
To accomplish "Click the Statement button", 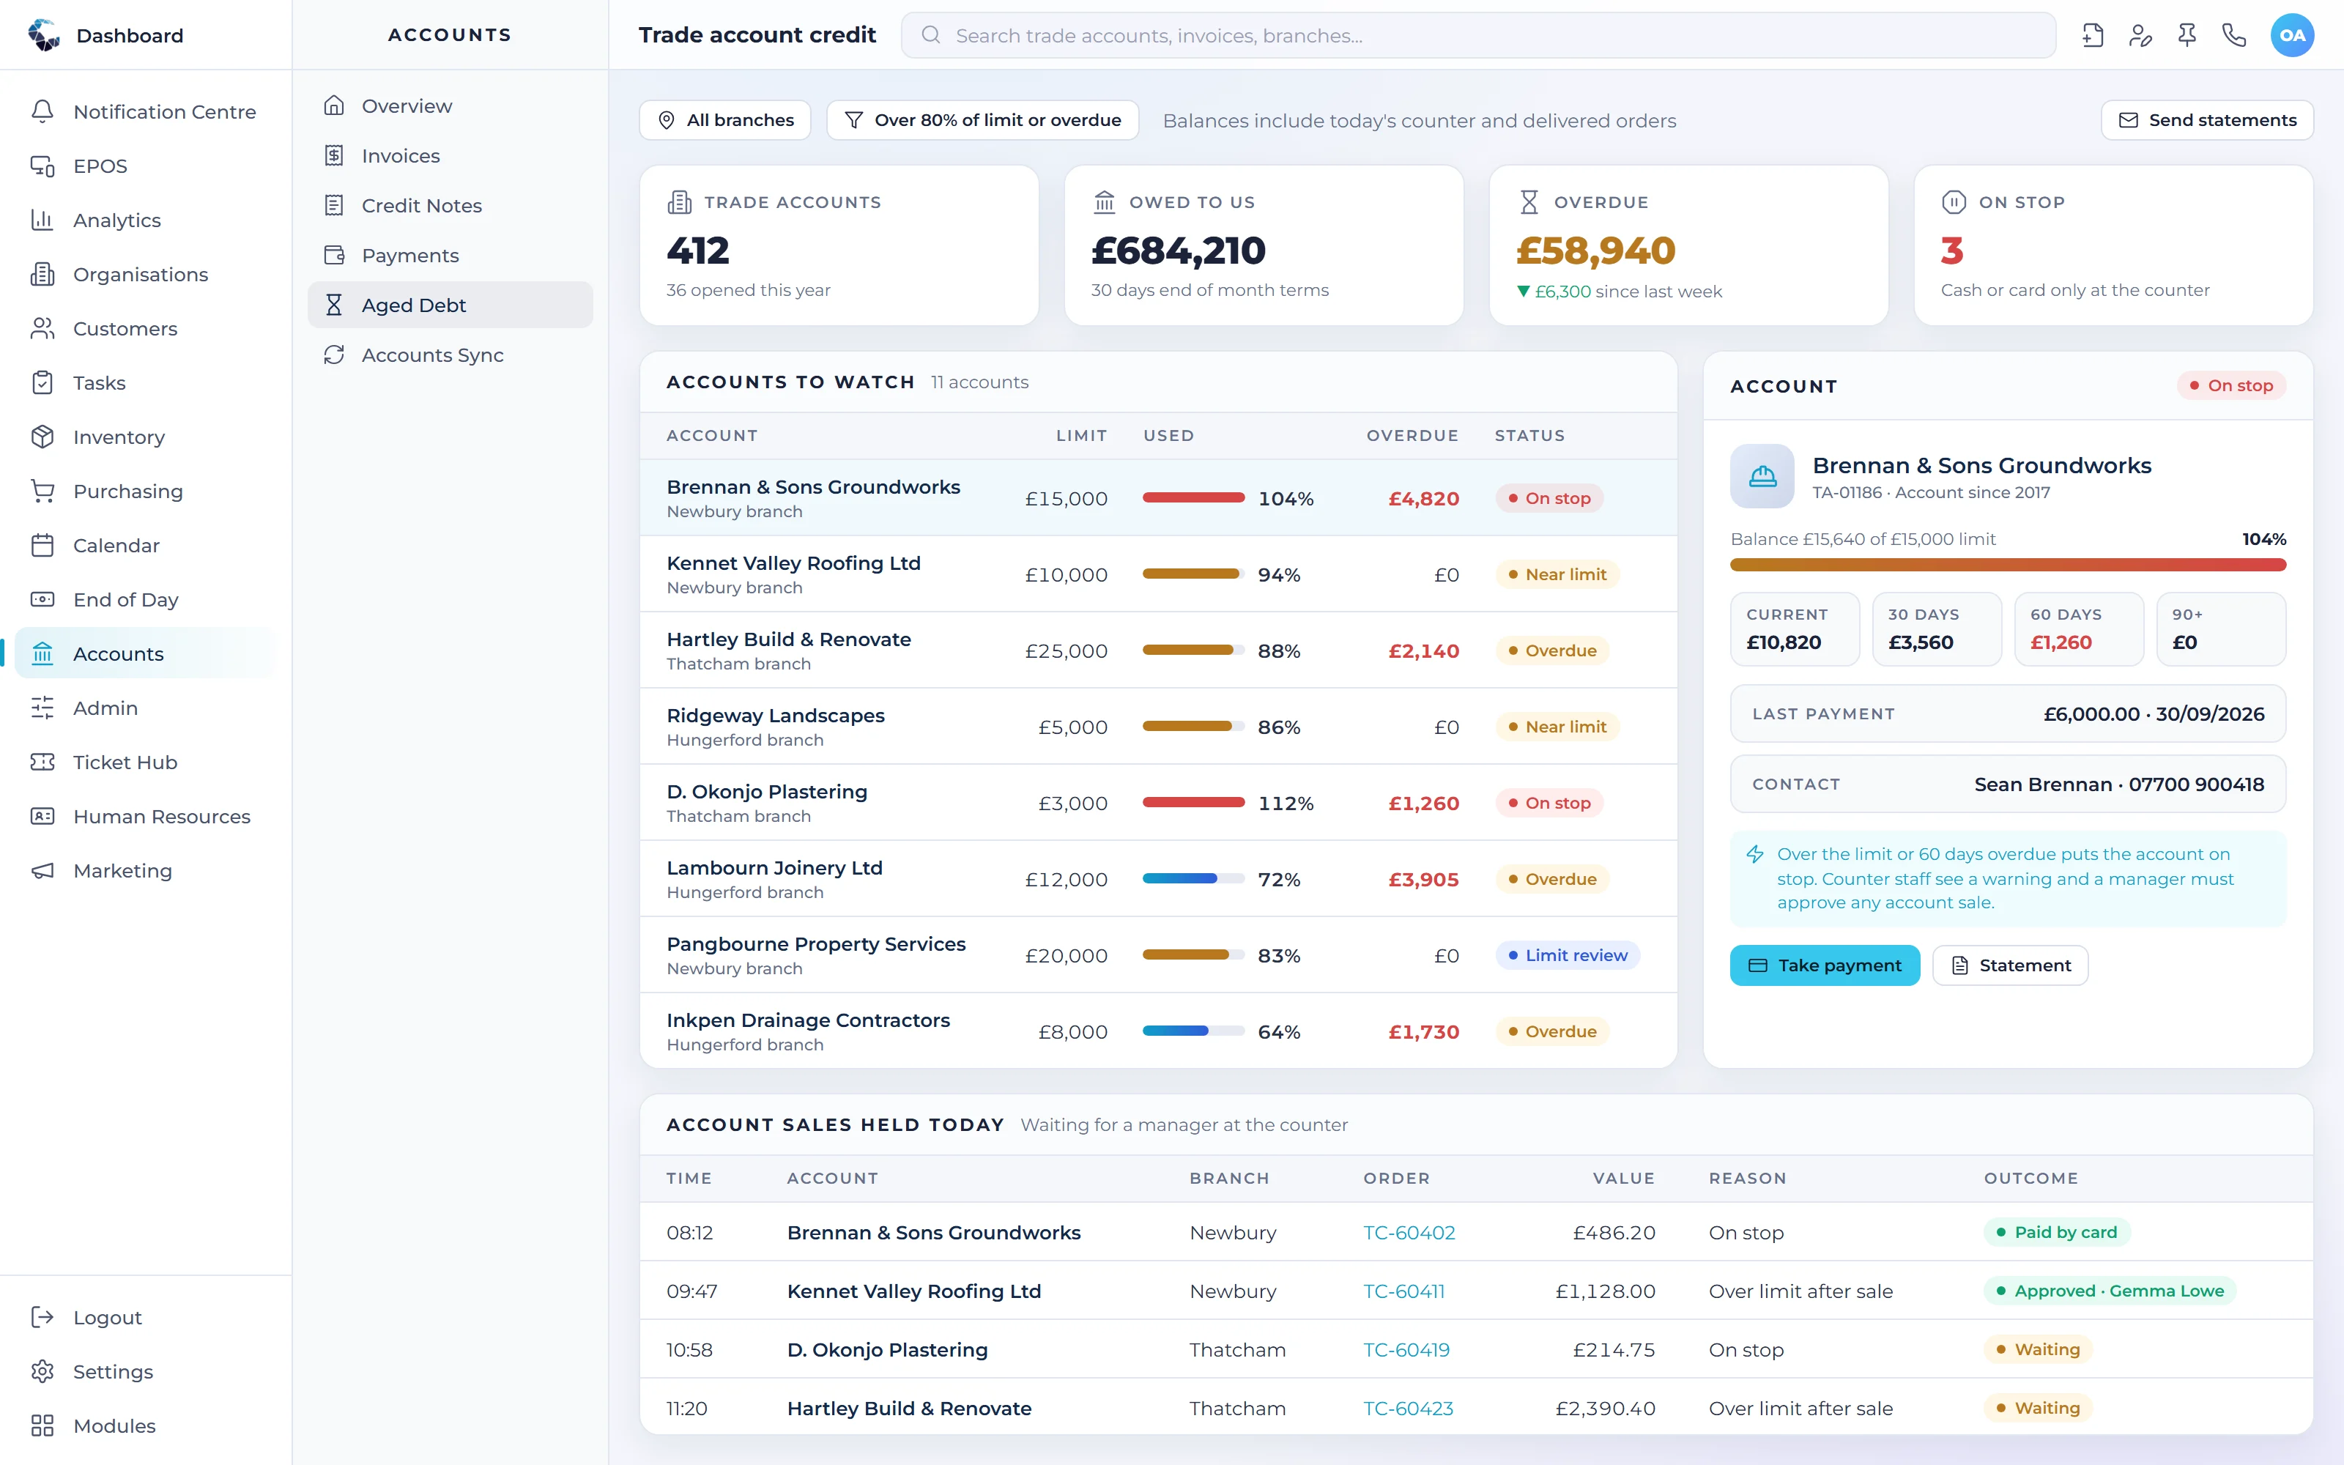I will coord(2010,965).
